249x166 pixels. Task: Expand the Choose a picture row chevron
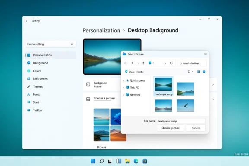click(213, 99)
